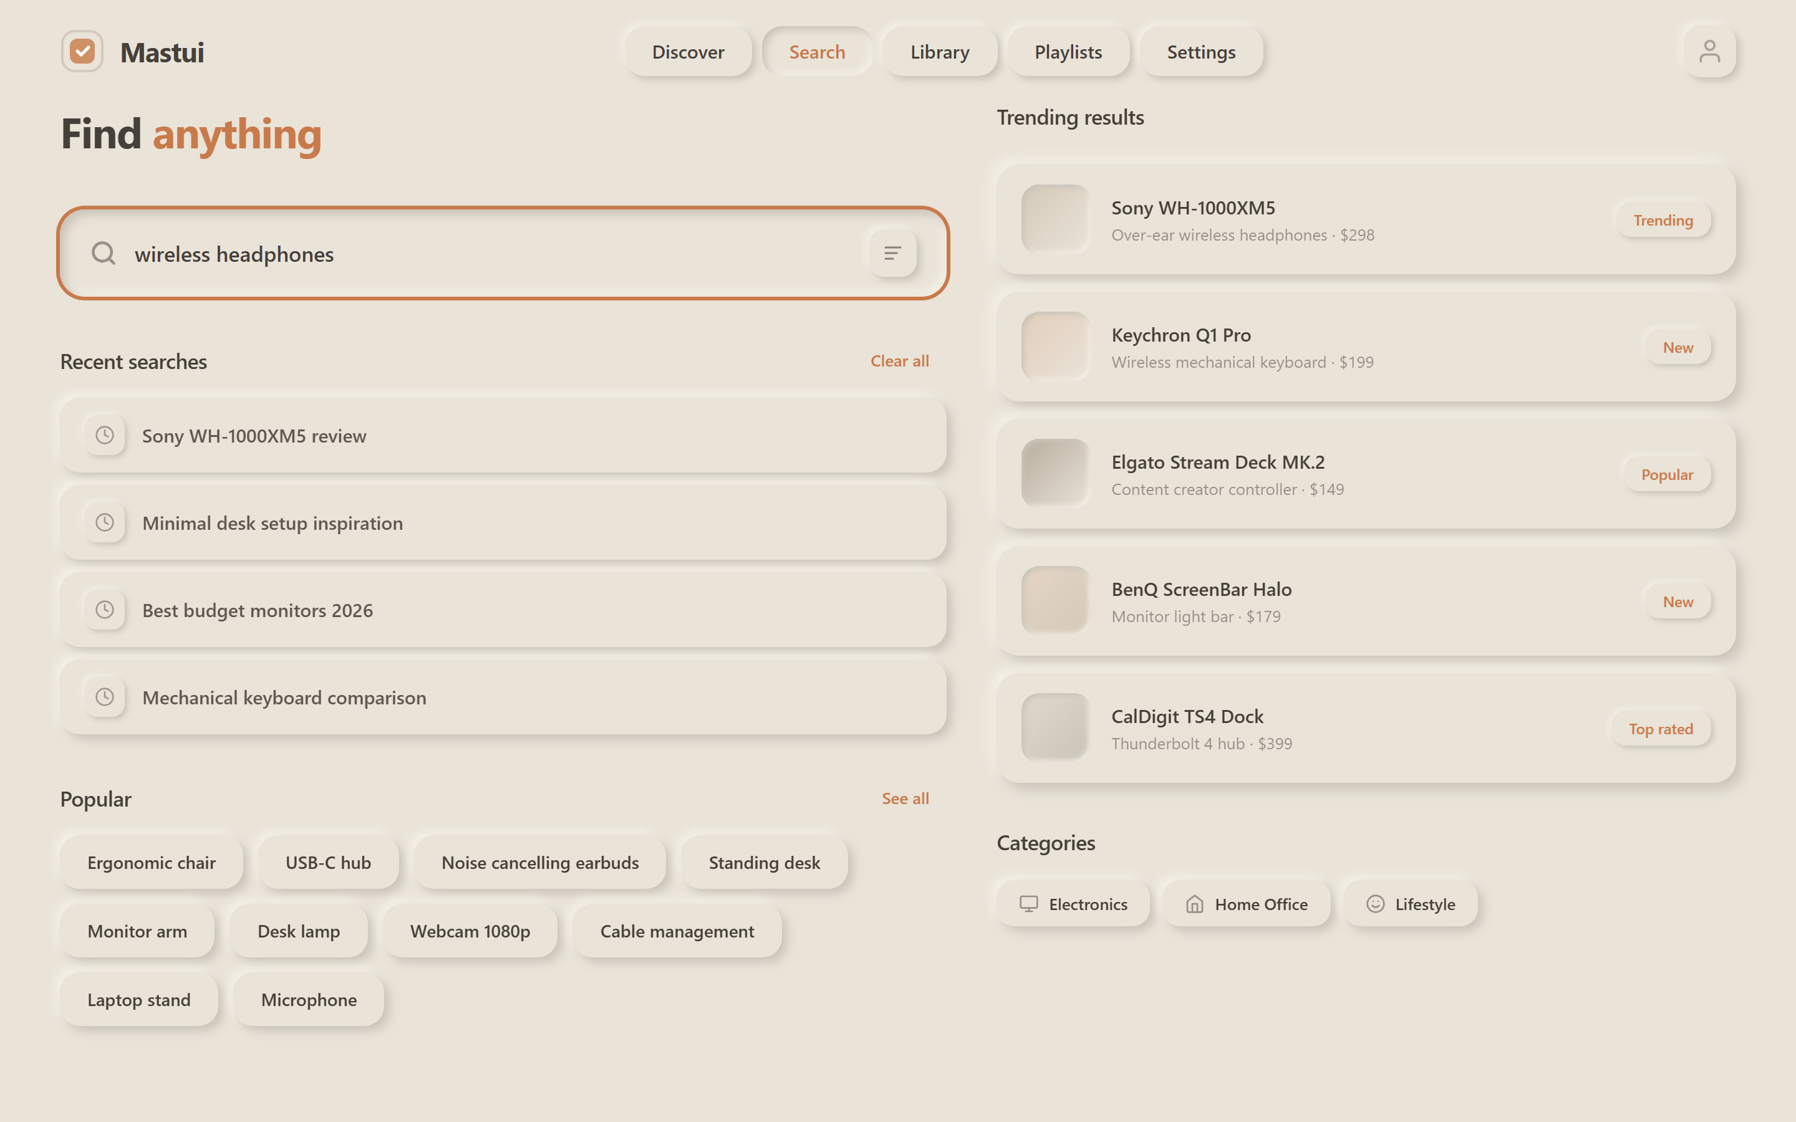Click the Sony WH-1000XM5 result title
Viewport: 1796px width, 1122px height.
pyautogui.click(x=1192, y=208)
